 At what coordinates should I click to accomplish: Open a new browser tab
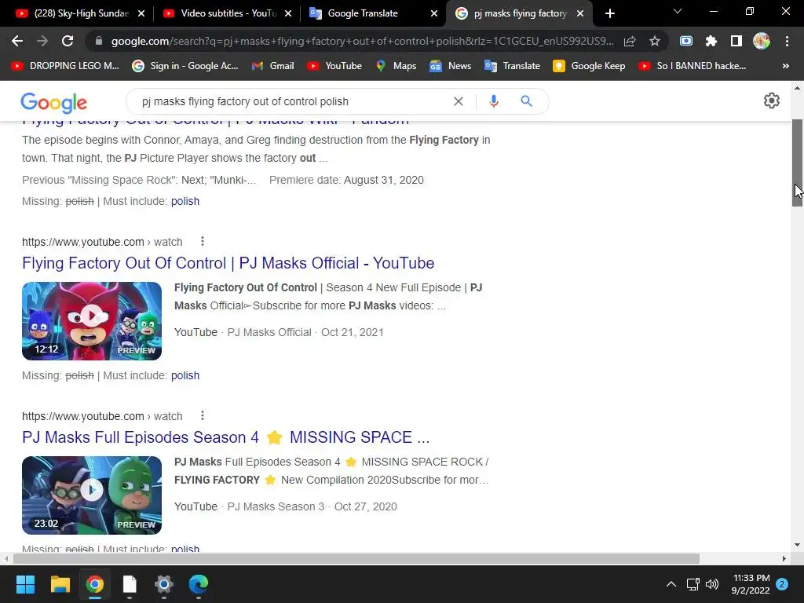[609, 13]
